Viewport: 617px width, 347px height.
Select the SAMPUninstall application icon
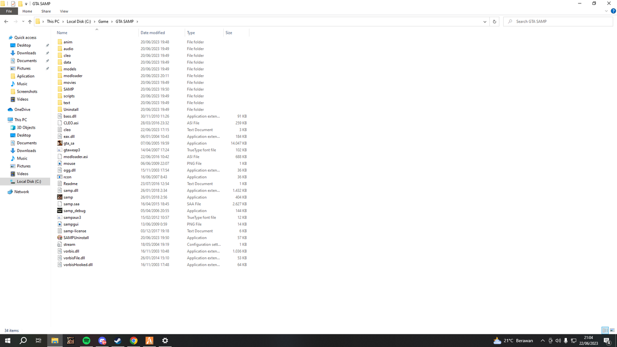pos(60,238)
